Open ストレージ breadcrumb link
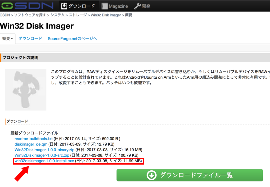The image size is (270, 187). [x=78, y=15]
